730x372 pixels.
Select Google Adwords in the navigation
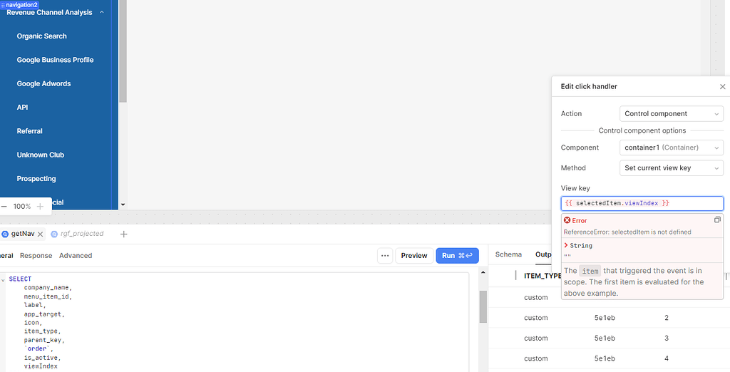43,83
